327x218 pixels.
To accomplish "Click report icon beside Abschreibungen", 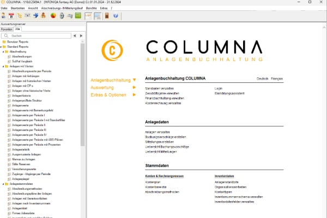I will click(9, 57).
